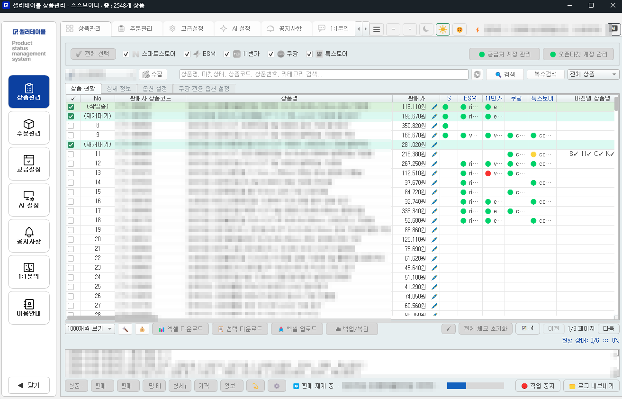Click the plus zoom-in toolbar button
The width and height of the screenshot is (622, 399).
(410, 29)
